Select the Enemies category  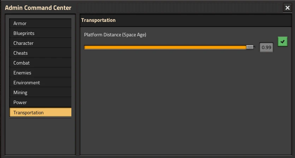(40, 73)
